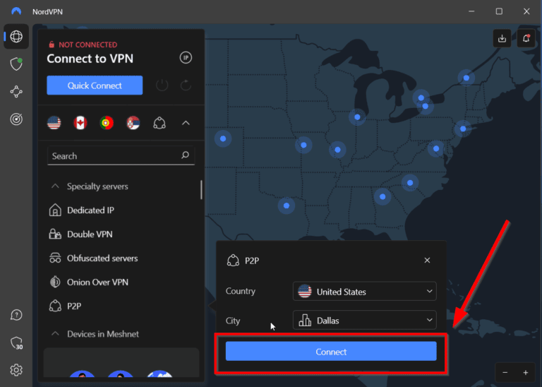This screenshot has width=542, height=387.
Task: Click the search magnifier icon
Action: pyautogui.click(x=186, y=155)
